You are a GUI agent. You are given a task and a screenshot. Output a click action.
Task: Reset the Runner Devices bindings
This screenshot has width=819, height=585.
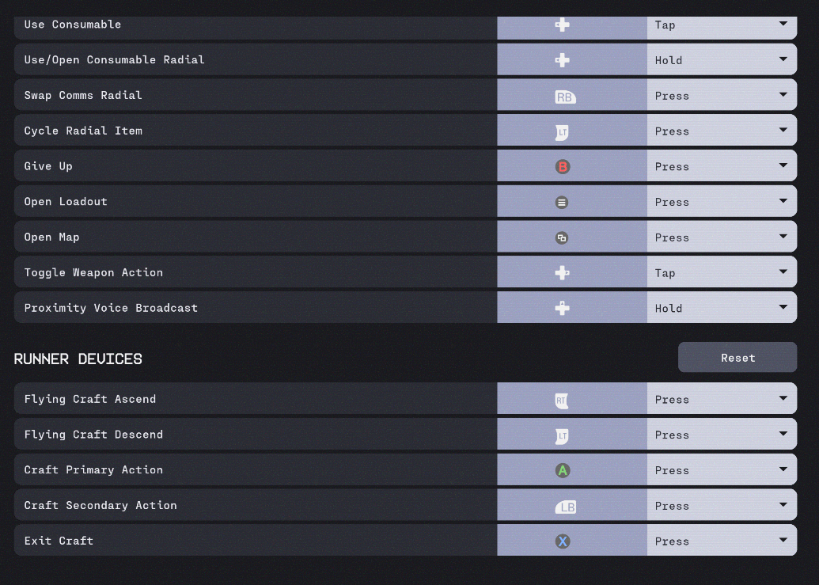737,358
